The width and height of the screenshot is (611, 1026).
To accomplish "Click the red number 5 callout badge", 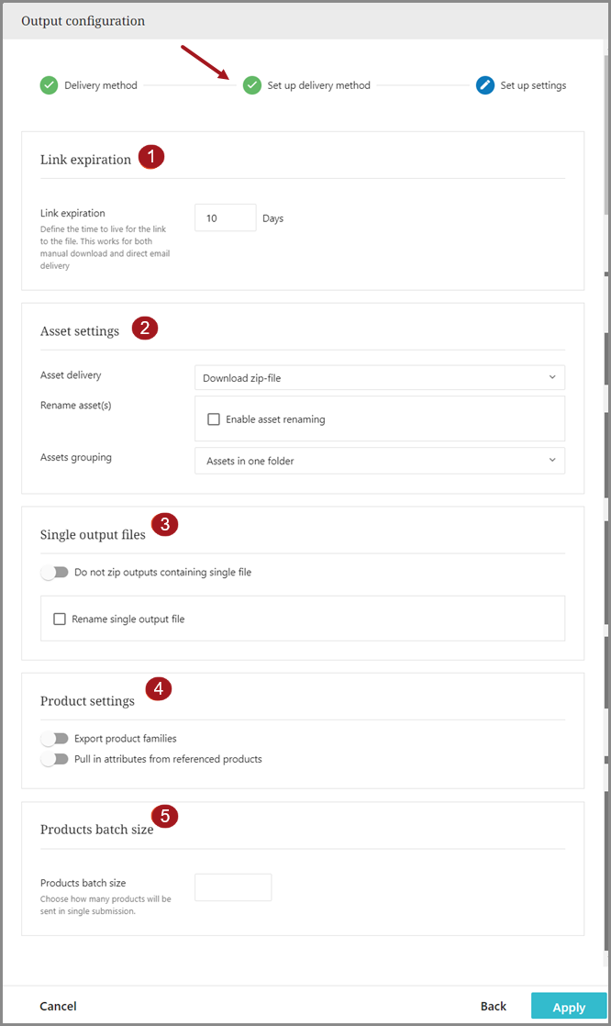I will pos(165,816).
